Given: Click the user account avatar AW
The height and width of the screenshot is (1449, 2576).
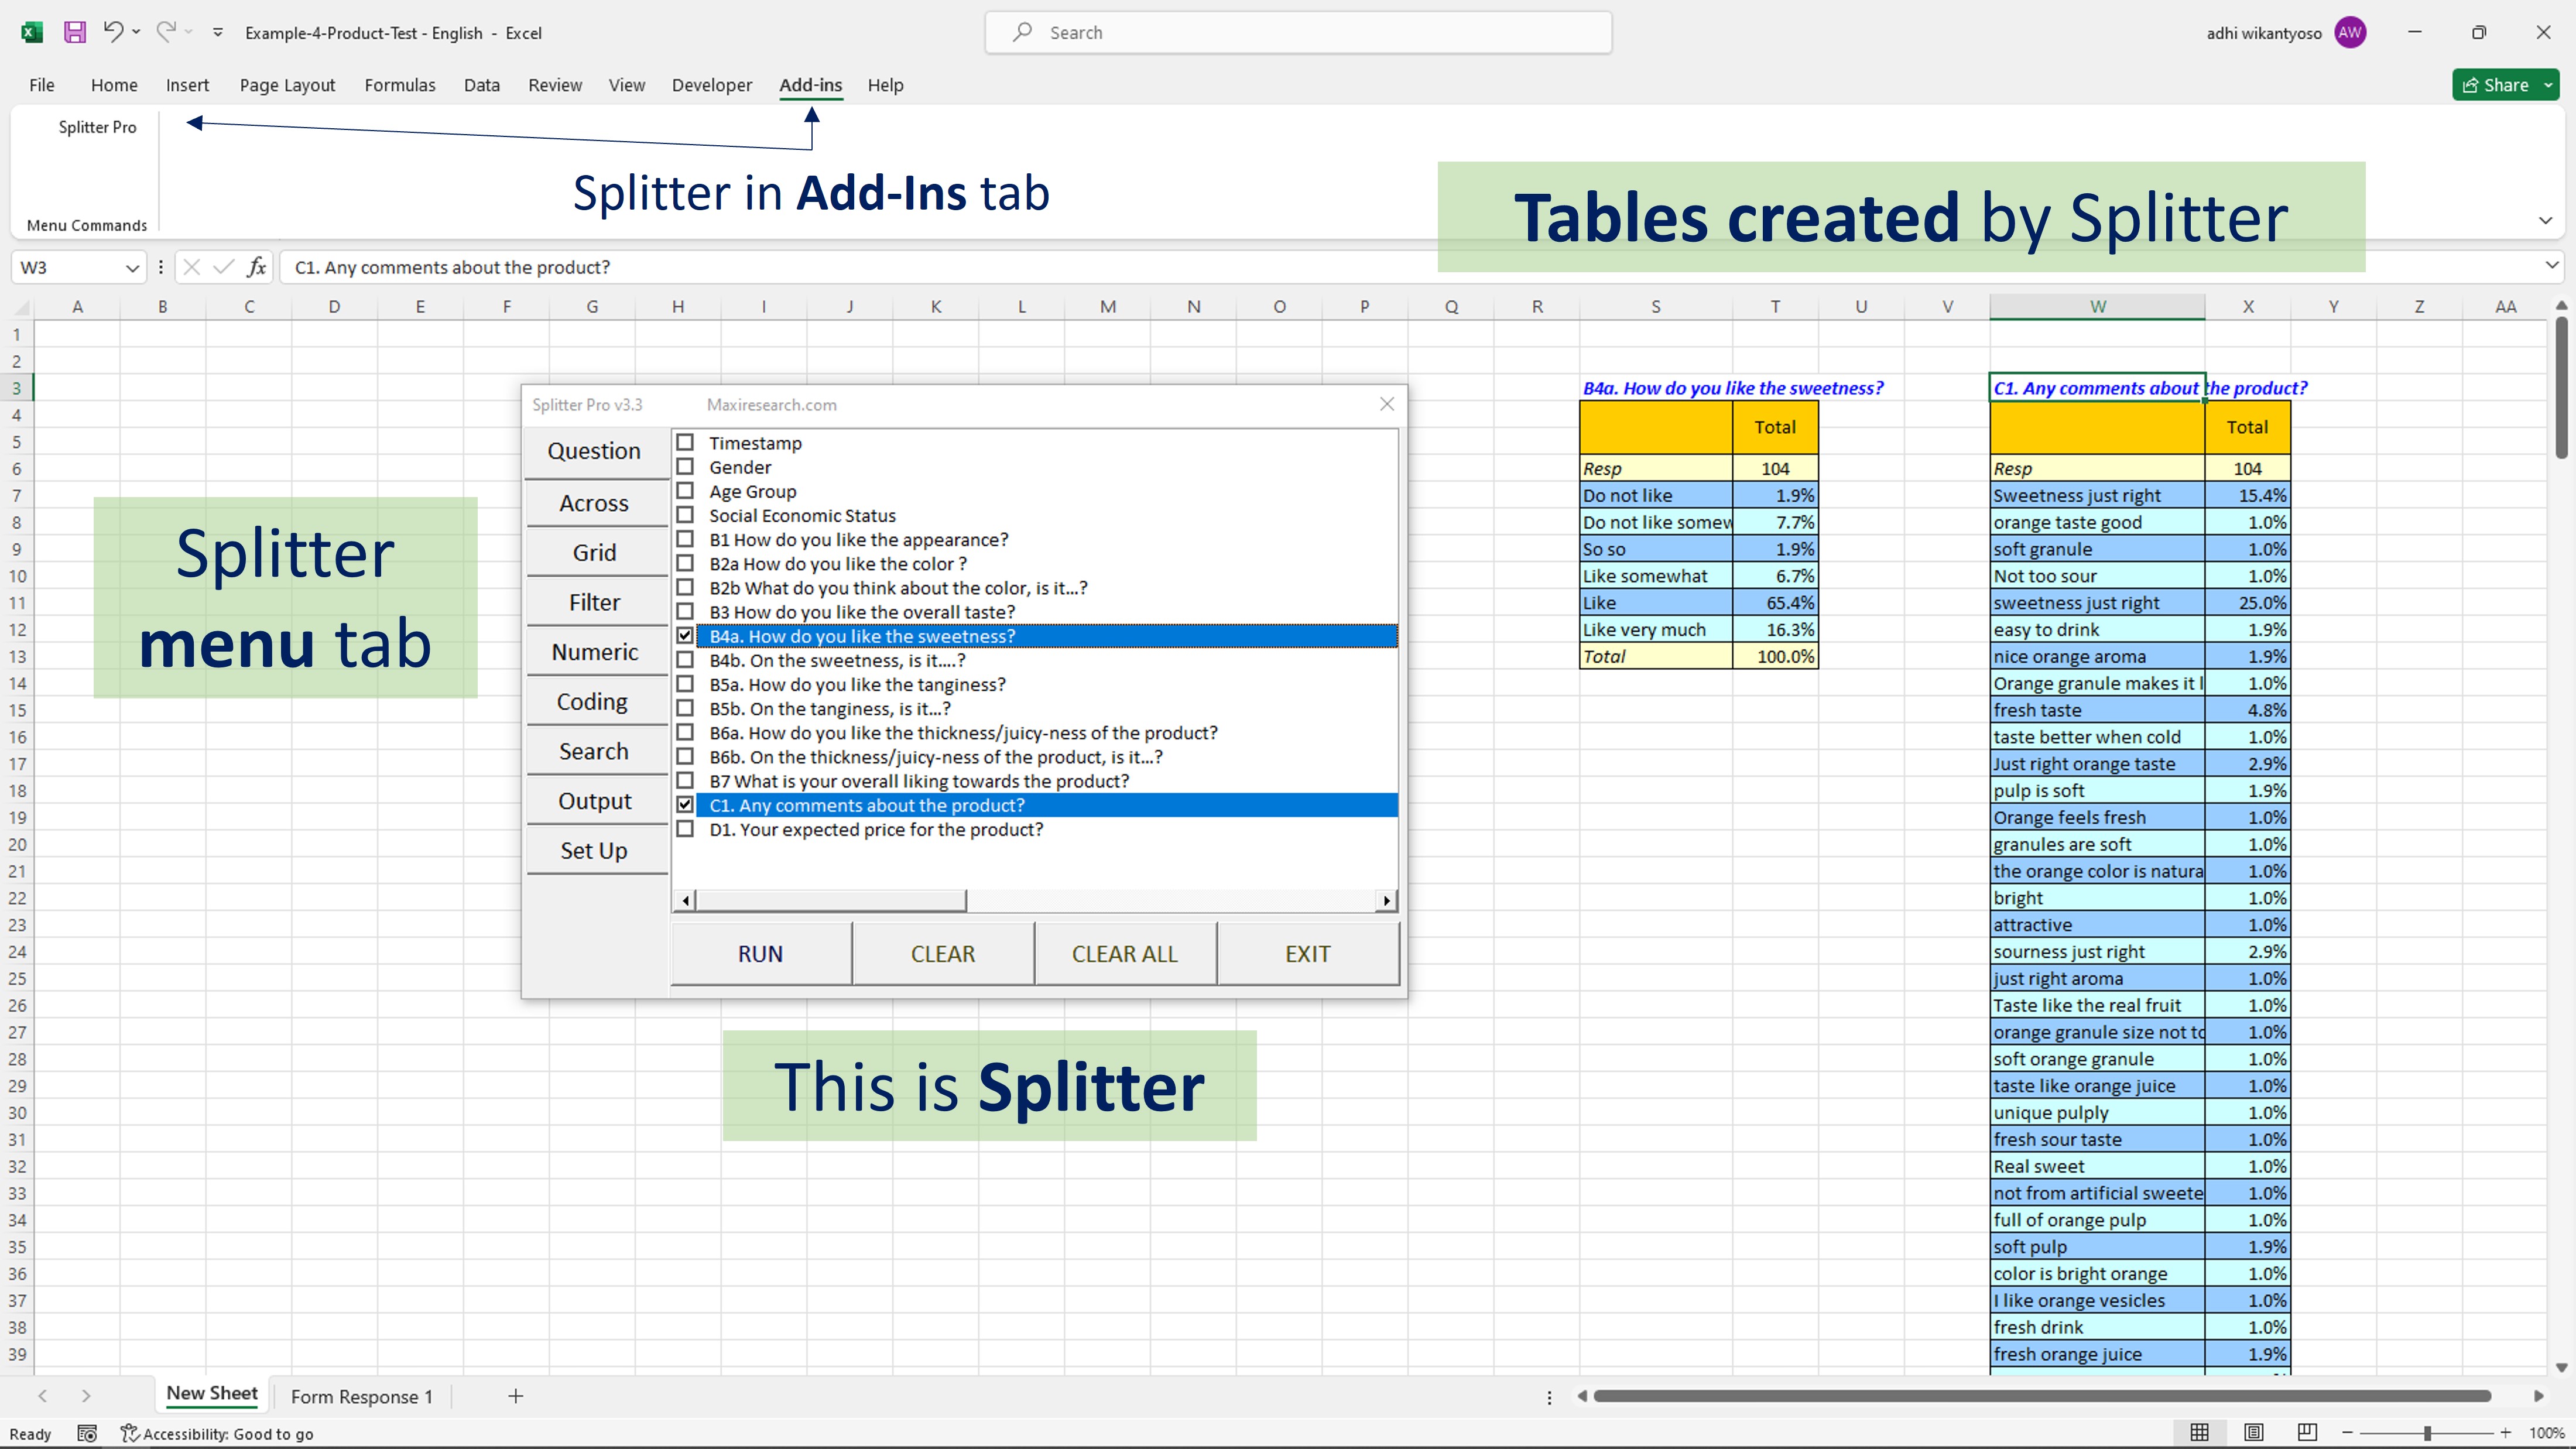Looking at the screenshot, I should (x=2350, y=32).
